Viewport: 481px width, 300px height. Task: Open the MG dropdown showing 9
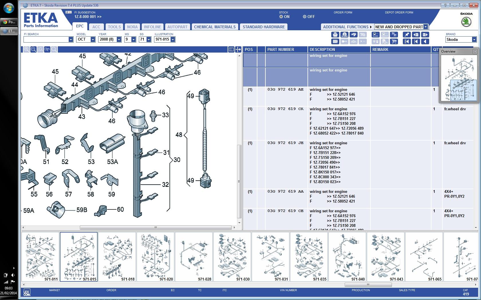133,39
